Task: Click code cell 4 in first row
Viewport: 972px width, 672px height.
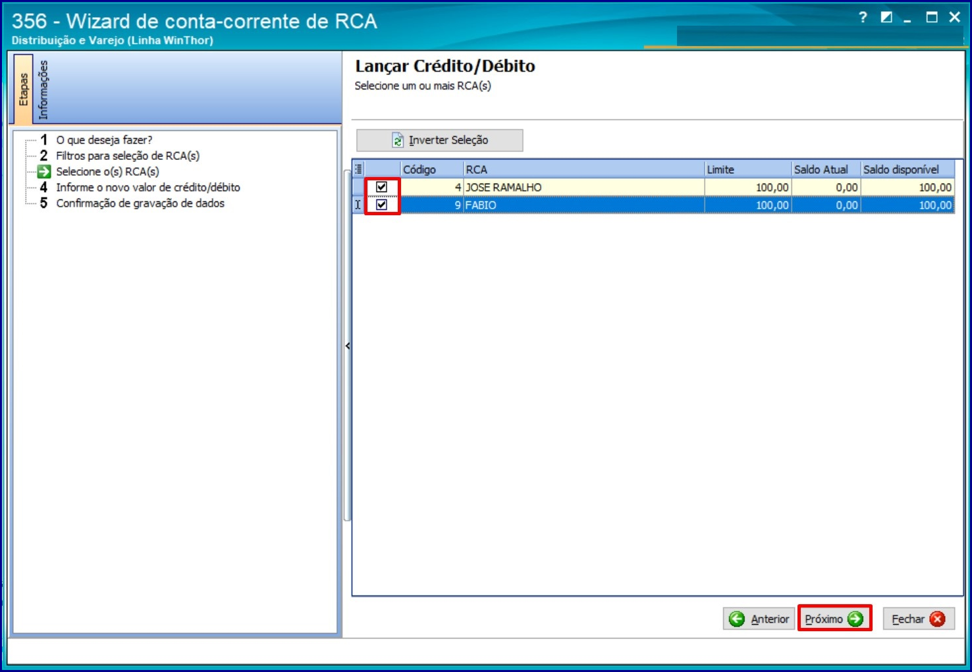Action: [x=432, y=188]
